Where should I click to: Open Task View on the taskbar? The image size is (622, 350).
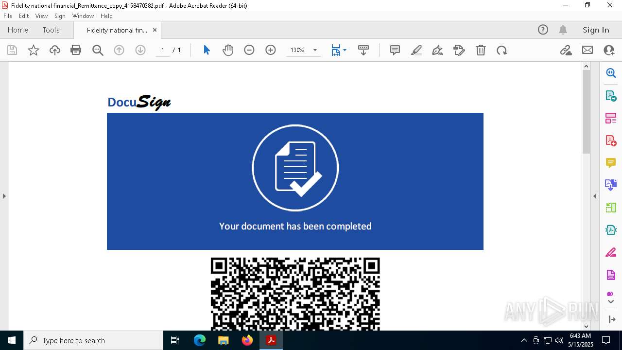175,340
